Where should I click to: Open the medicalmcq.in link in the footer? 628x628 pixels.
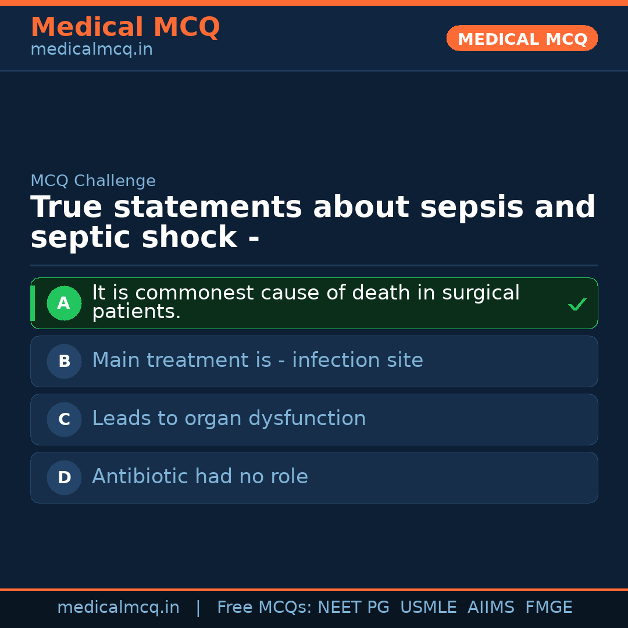[118, 608]
